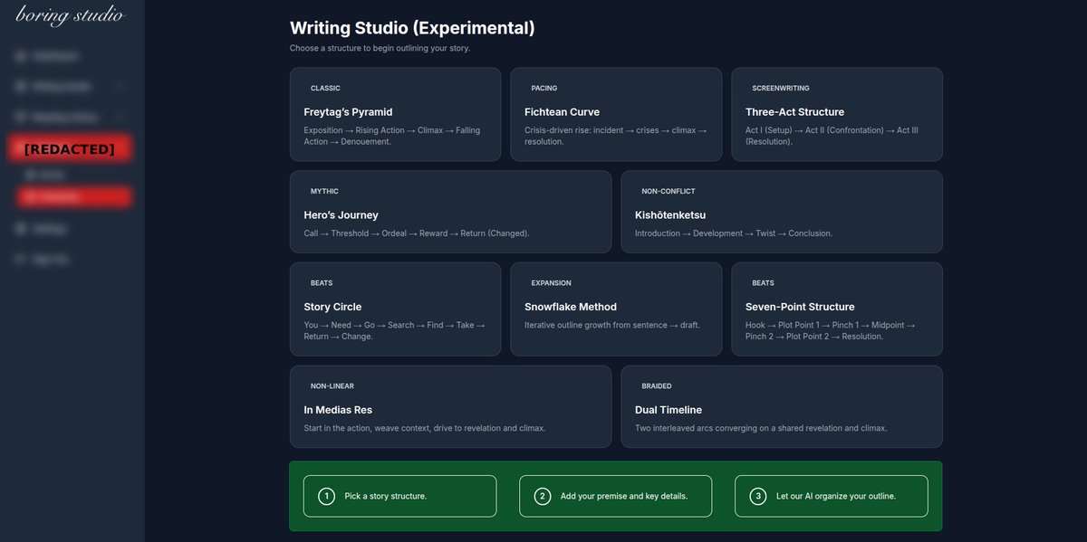Choose the Fichtean Curve structure card
The image size is (1087, 542).
pyautogui.click(x=616, y=114)
